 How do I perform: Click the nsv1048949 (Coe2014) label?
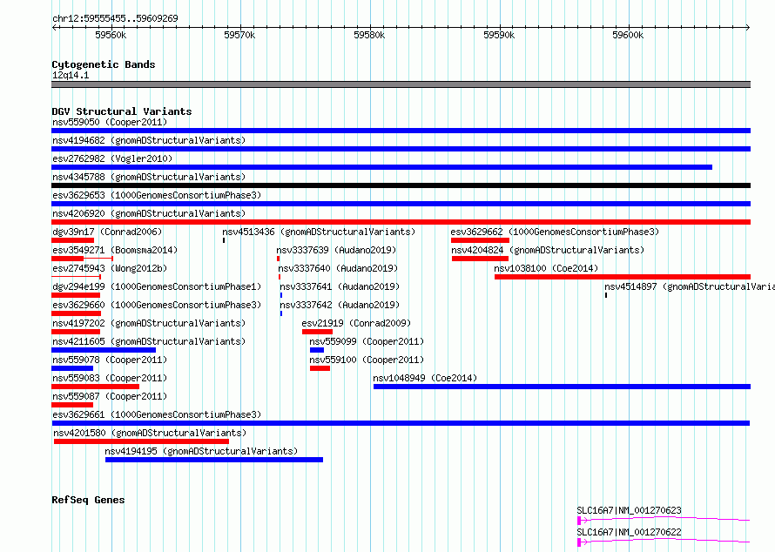tap(425, 378)
